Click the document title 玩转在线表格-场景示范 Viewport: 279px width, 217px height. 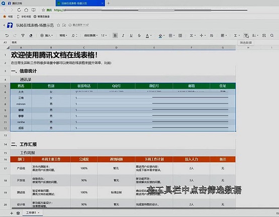(x=35, y=25)
